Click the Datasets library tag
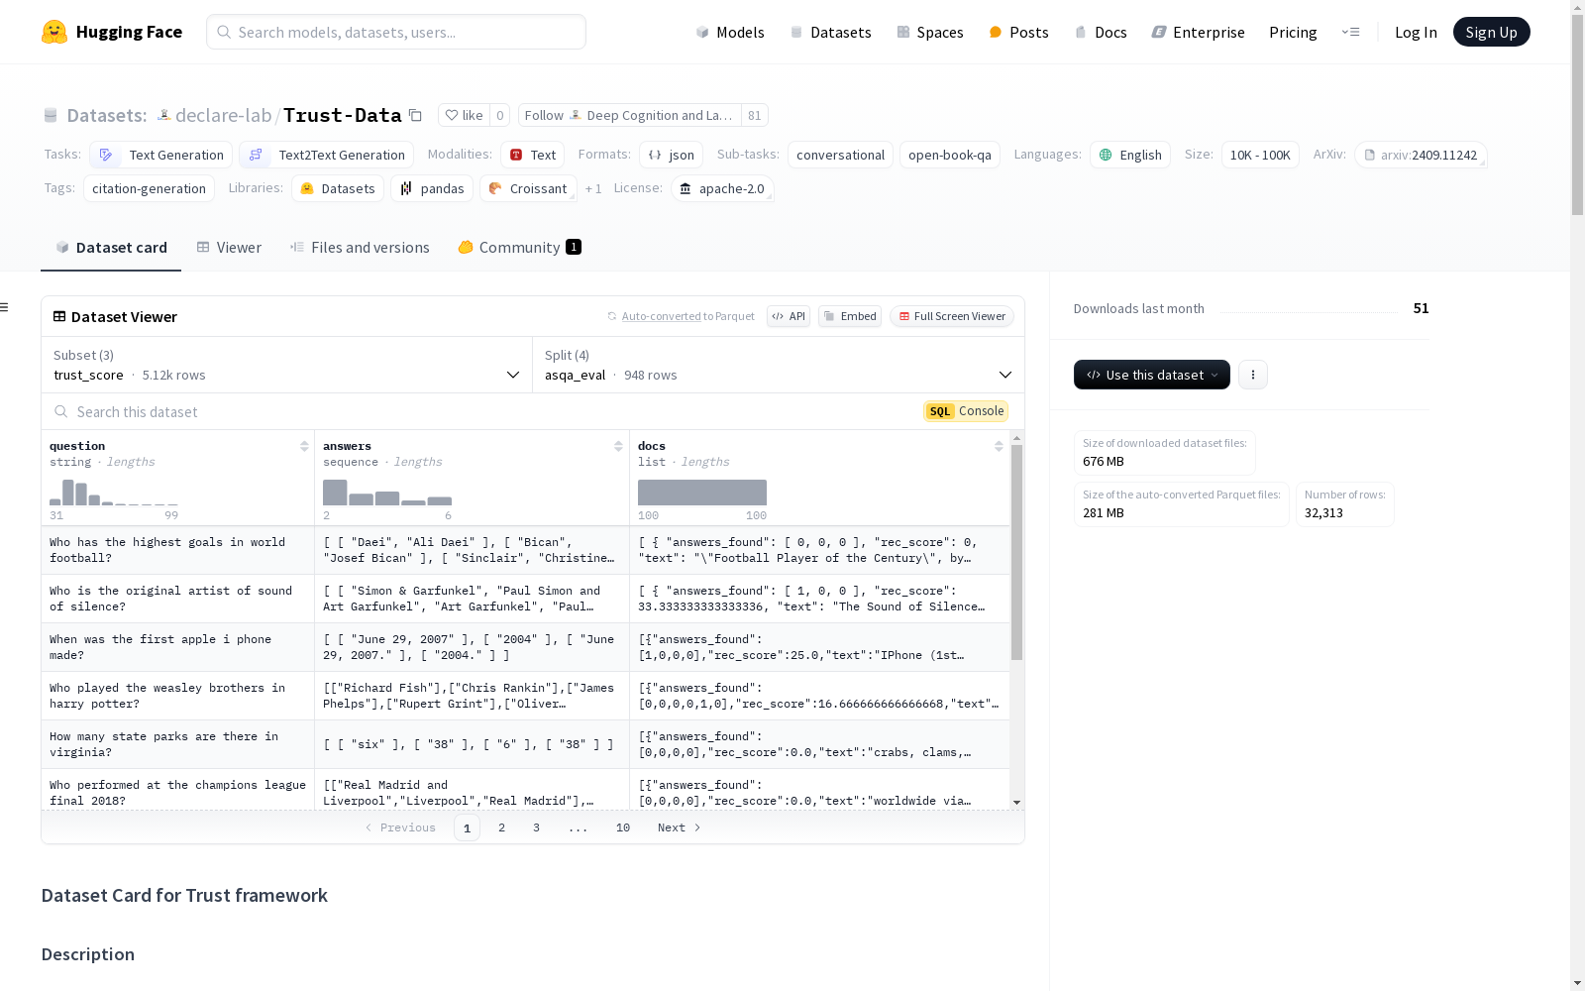This screenshot has height=991, width=1585. click(x=338, y=188)
